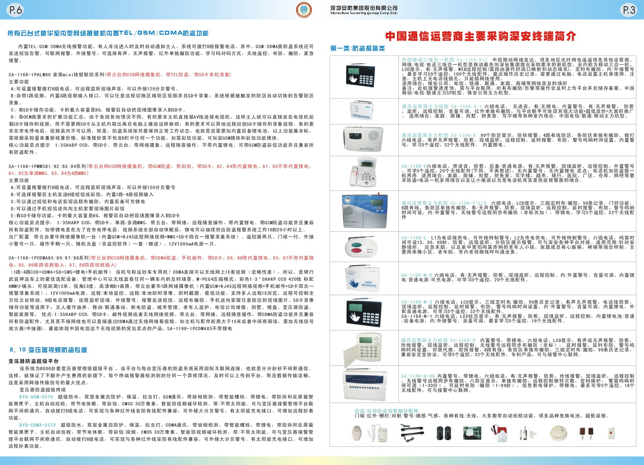Click the P.6 page number badge
The width and height of the screenshot is (644, 465).
point(16,10)
